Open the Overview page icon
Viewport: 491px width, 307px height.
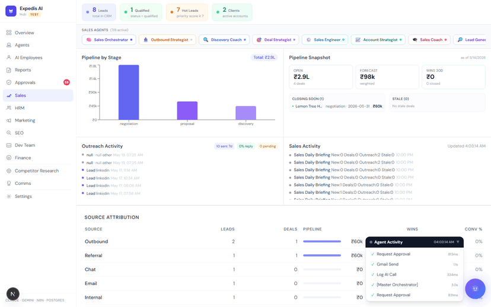9,33
